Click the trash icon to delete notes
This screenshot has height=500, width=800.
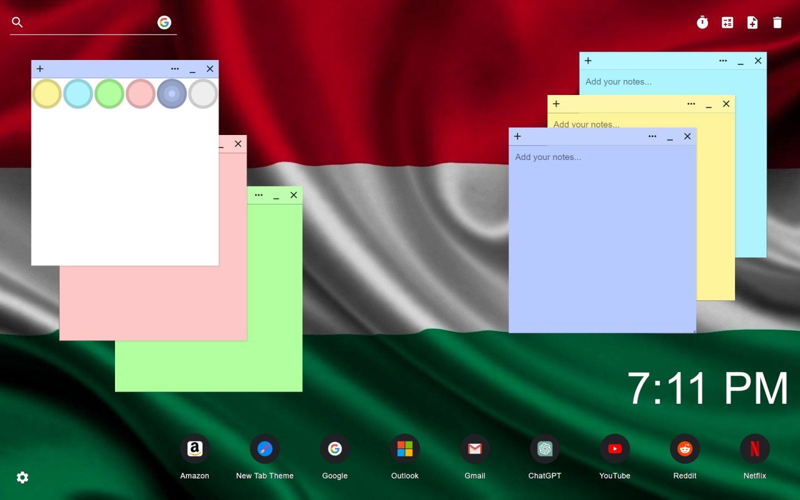click(x=777, y=22)
